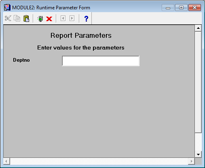
Task: Go to previous page arrow icon
Action: point(63,18)
